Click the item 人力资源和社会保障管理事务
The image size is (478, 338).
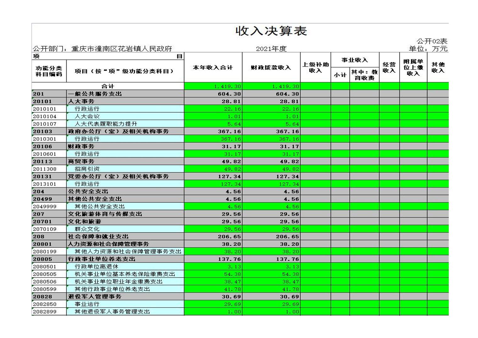108,244
